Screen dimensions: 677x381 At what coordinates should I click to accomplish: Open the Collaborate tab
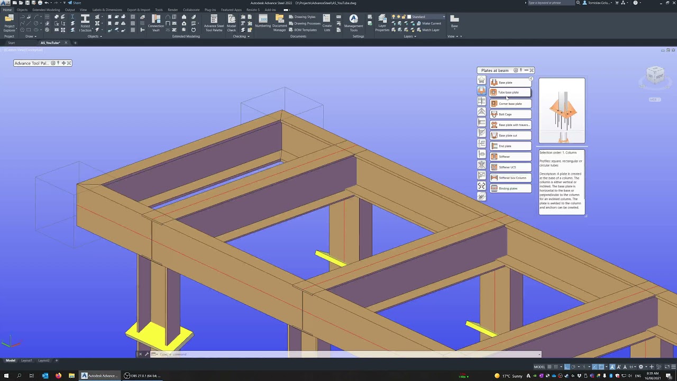[191, 10]
